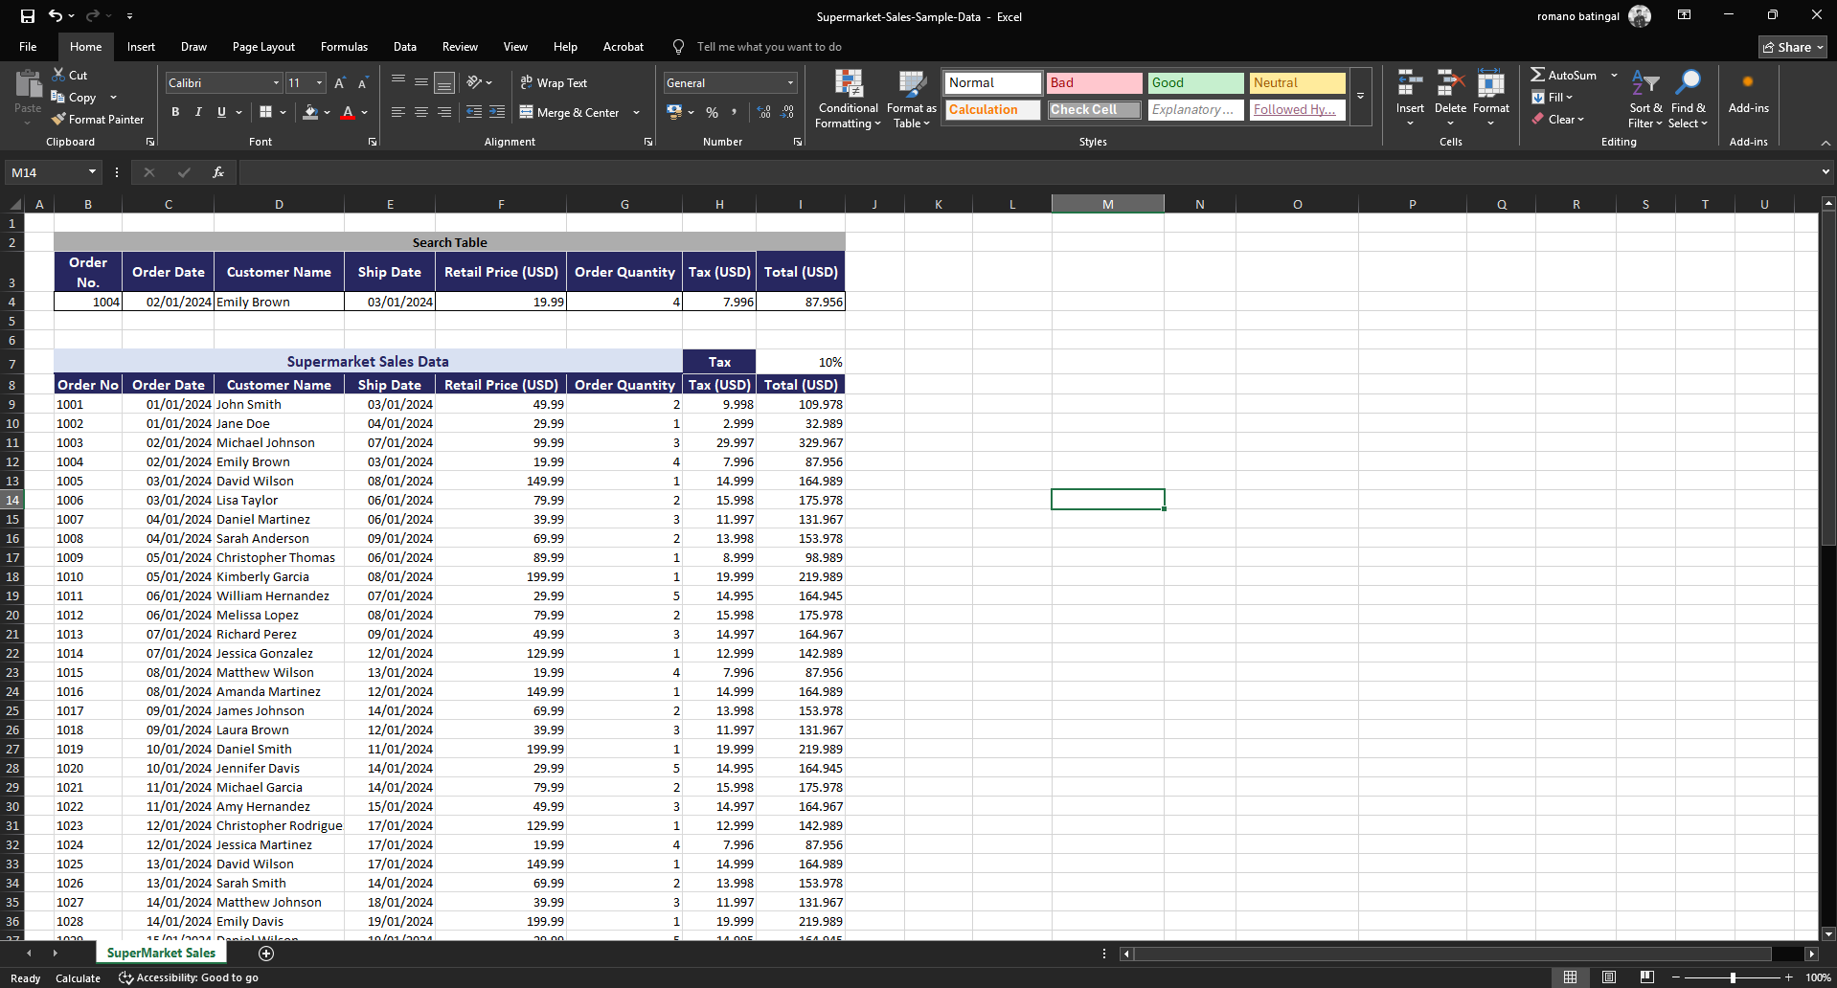Click the Share button
The width and height of the screenshot is (1837, 988).
pyautogui.click(x=1793, y=47)
